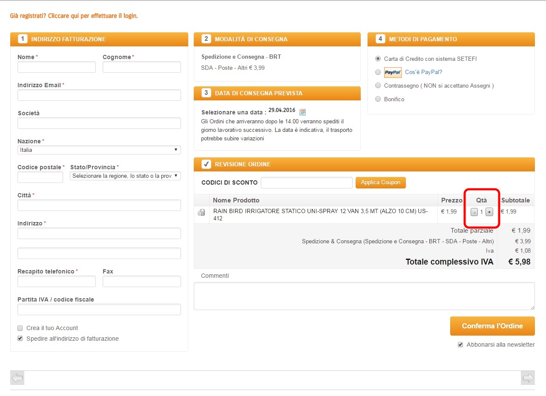Viewport: 546px width, 396px height.
Task: Increase quantity with the plus button
Action: point(489,212)
